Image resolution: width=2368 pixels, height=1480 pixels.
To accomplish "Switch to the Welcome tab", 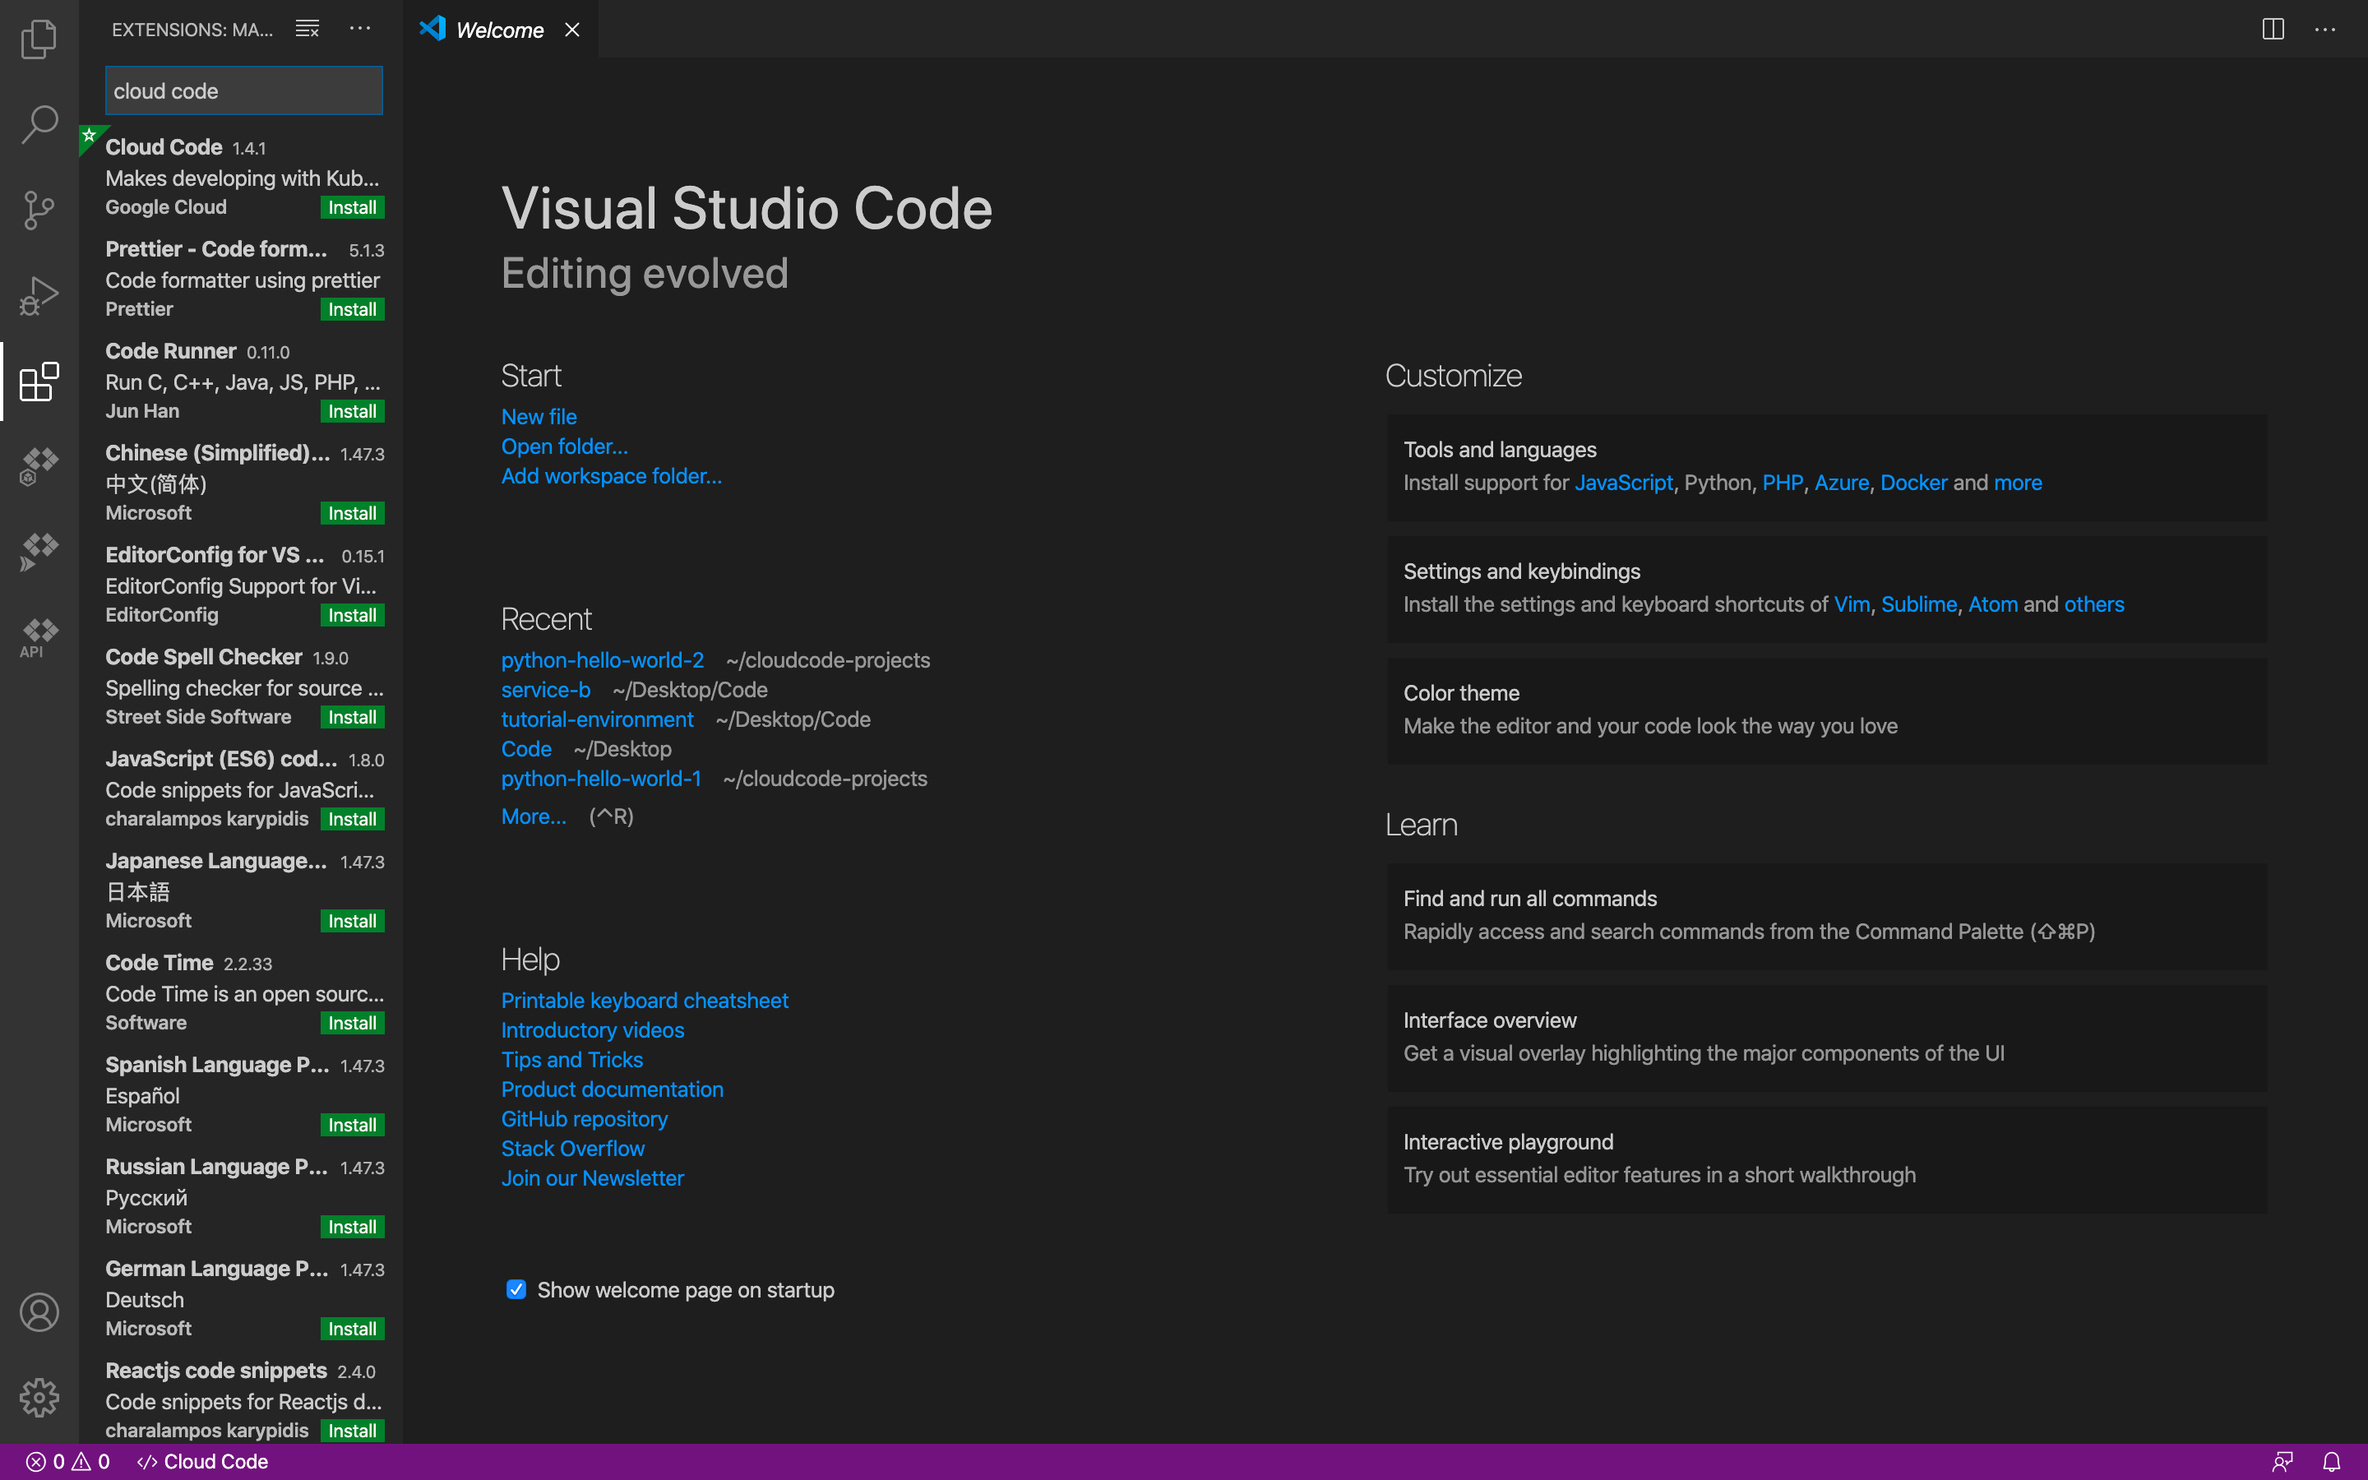I will 500,30.
